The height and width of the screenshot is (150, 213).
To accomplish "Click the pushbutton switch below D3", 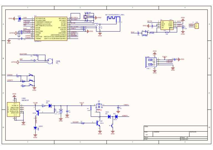I will point(112,126).
